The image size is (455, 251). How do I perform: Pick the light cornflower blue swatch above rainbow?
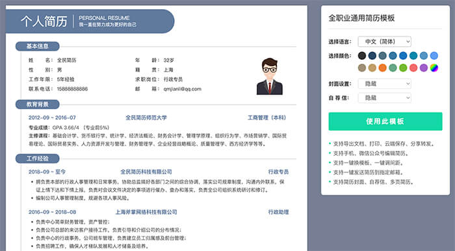click(434, 56)
